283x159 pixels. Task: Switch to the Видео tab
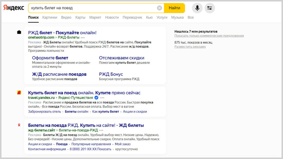click(x=66, y=17)
